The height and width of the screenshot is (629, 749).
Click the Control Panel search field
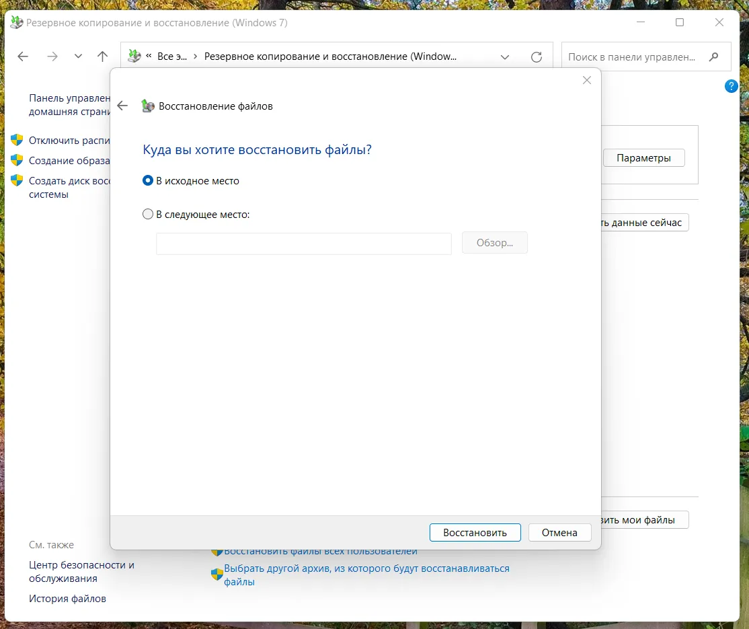[632, 57]
